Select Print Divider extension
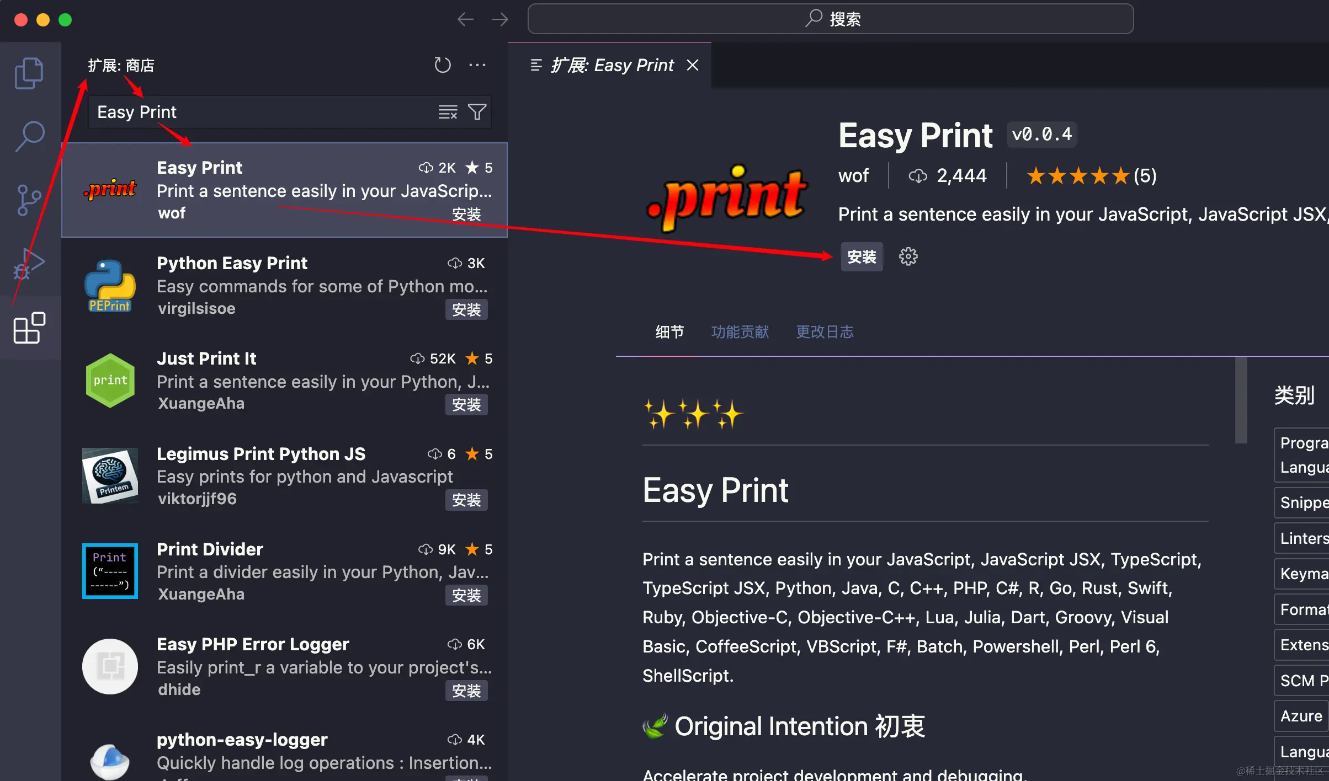The height and width of the screenshot is (781, 1329). tap(284, 571)
